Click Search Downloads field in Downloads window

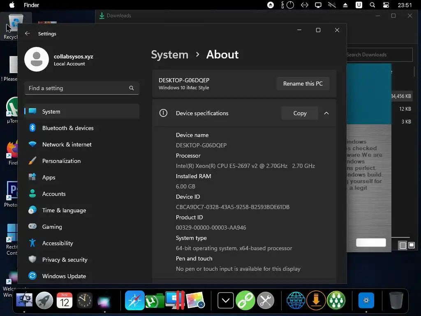[379, 55]
